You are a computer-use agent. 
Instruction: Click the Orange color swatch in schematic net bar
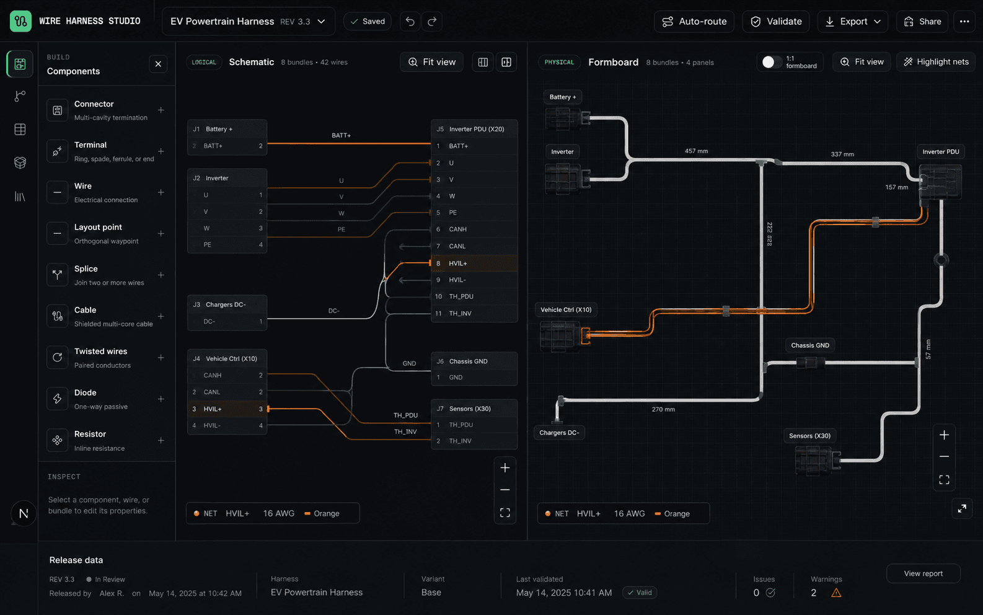pyautogui.click(x=307, y=513)
